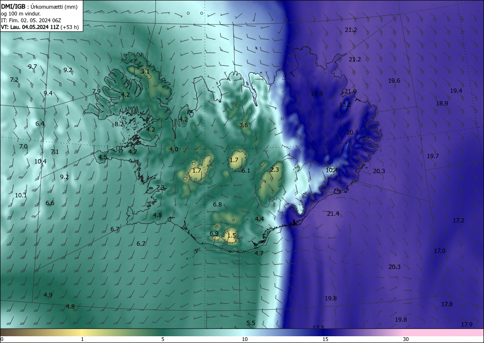The image size is (484, 343).
Task: Click the 21.0 value on the northeast coast
Action: 350,91
